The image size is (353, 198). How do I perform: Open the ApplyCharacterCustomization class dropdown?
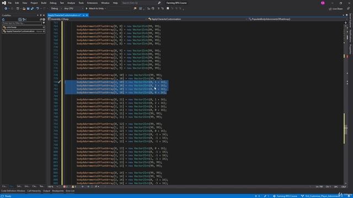pyautogui.click(x=197, y=19)
